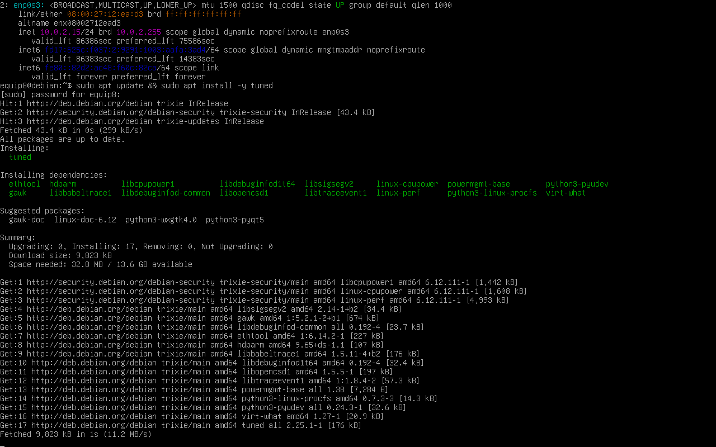
Task: Click the suggested package "python3-pyqt5"
Action: (235, 220)
